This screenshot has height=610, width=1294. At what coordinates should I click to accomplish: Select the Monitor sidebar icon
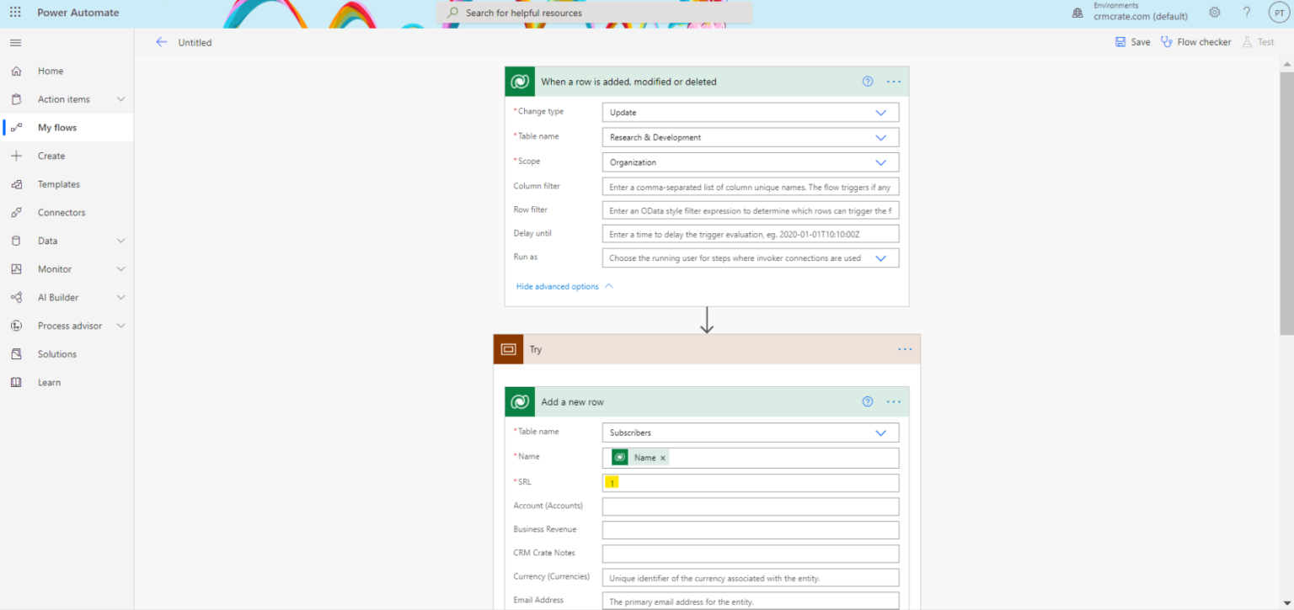(17, 268)
